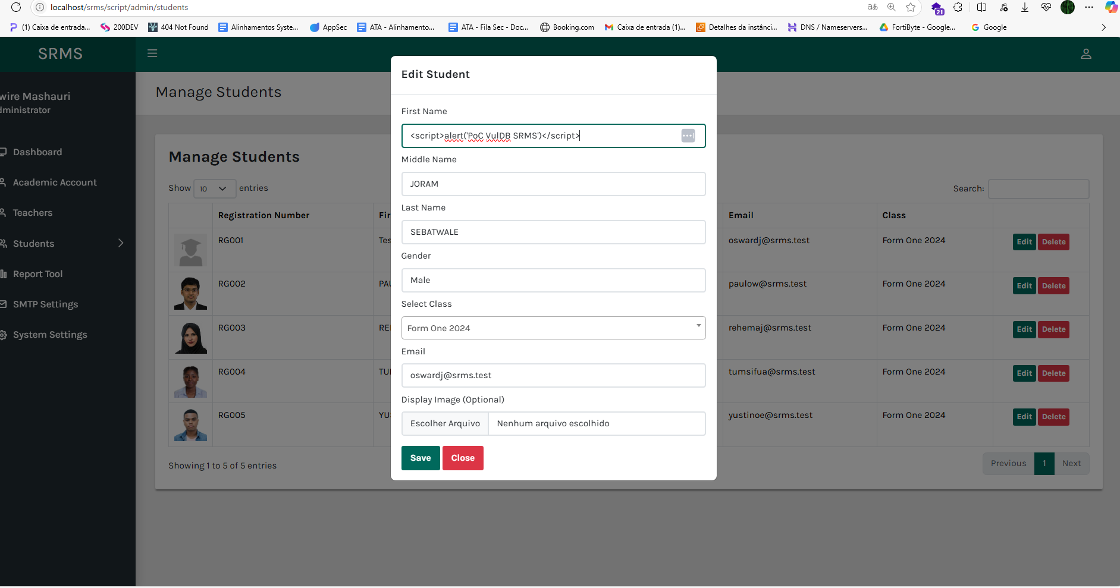Show more bookmarks with the chevron arrow
Screen dimensions: 1120x588
[1103, 27]
